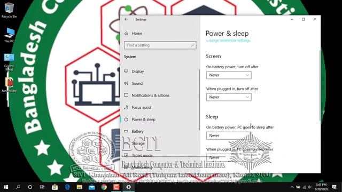Open Tablet mode settings
This screenshot has height=192, width=342.
click(142, 155)
